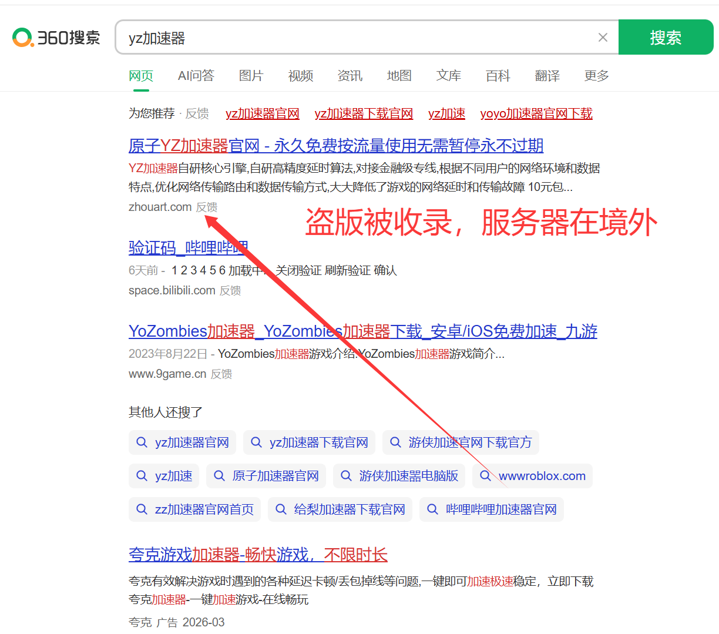Click the date text 2023年8月22日
Viewport: 719px width, 634px height.
(x=168, y=354)
